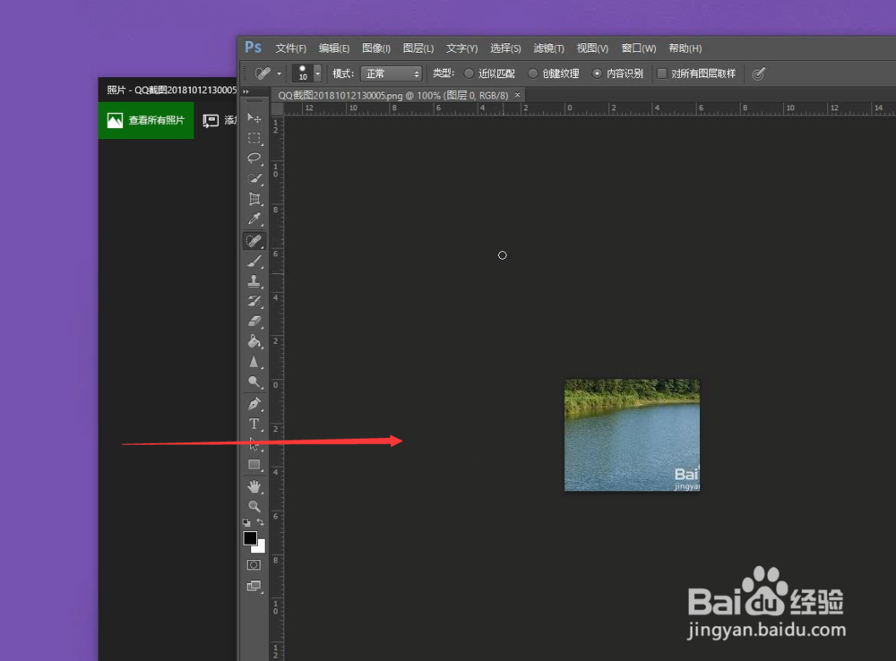Select the Hand tool

coord(254,486)
